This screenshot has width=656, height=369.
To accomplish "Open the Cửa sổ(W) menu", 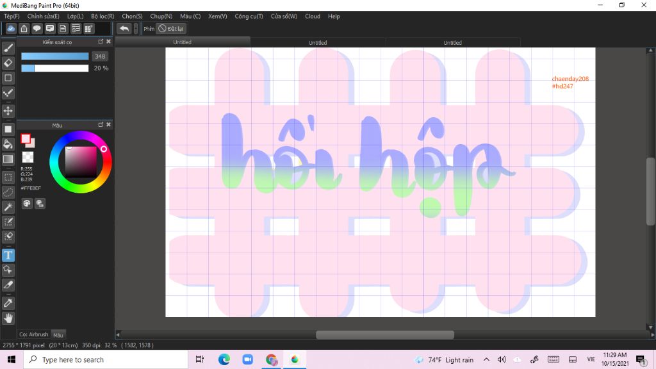I will 284,16.
